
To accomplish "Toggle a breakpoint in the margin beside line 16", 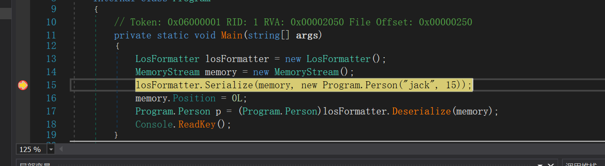I will click(23, 98).
